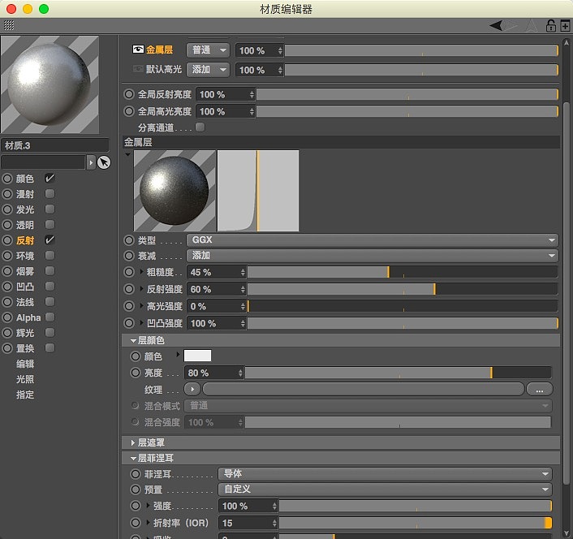Toggle eye visibility of 金属层 layer
Viewport: 573px width, 539px height.
tap(138, 50)
